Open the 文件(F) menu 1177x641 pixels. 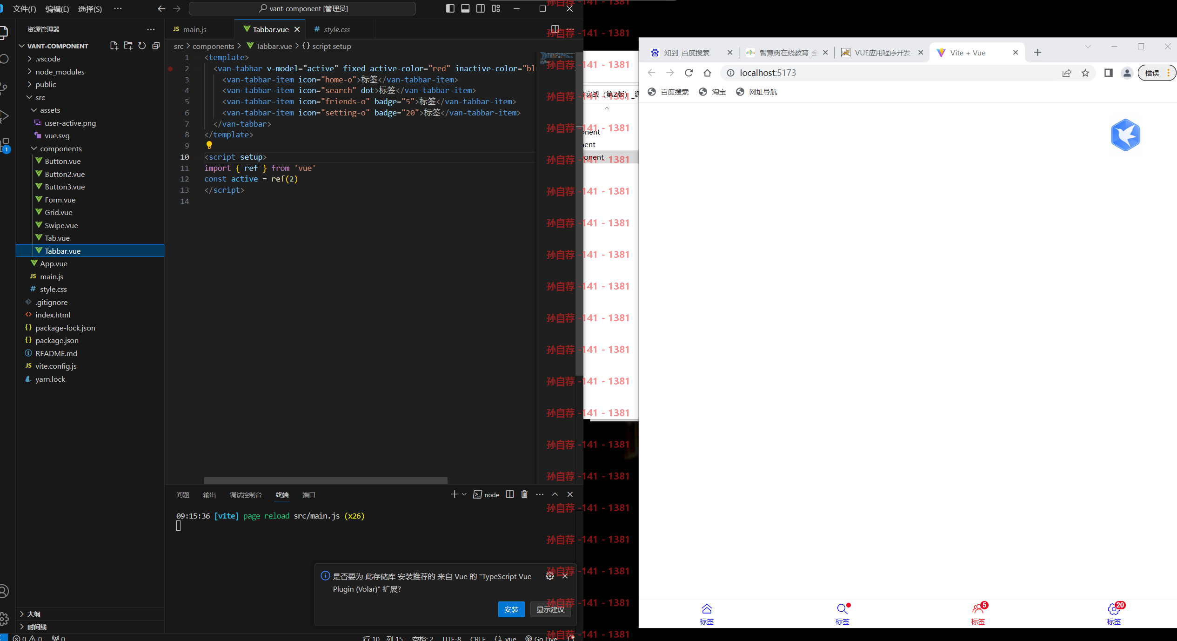25,9
